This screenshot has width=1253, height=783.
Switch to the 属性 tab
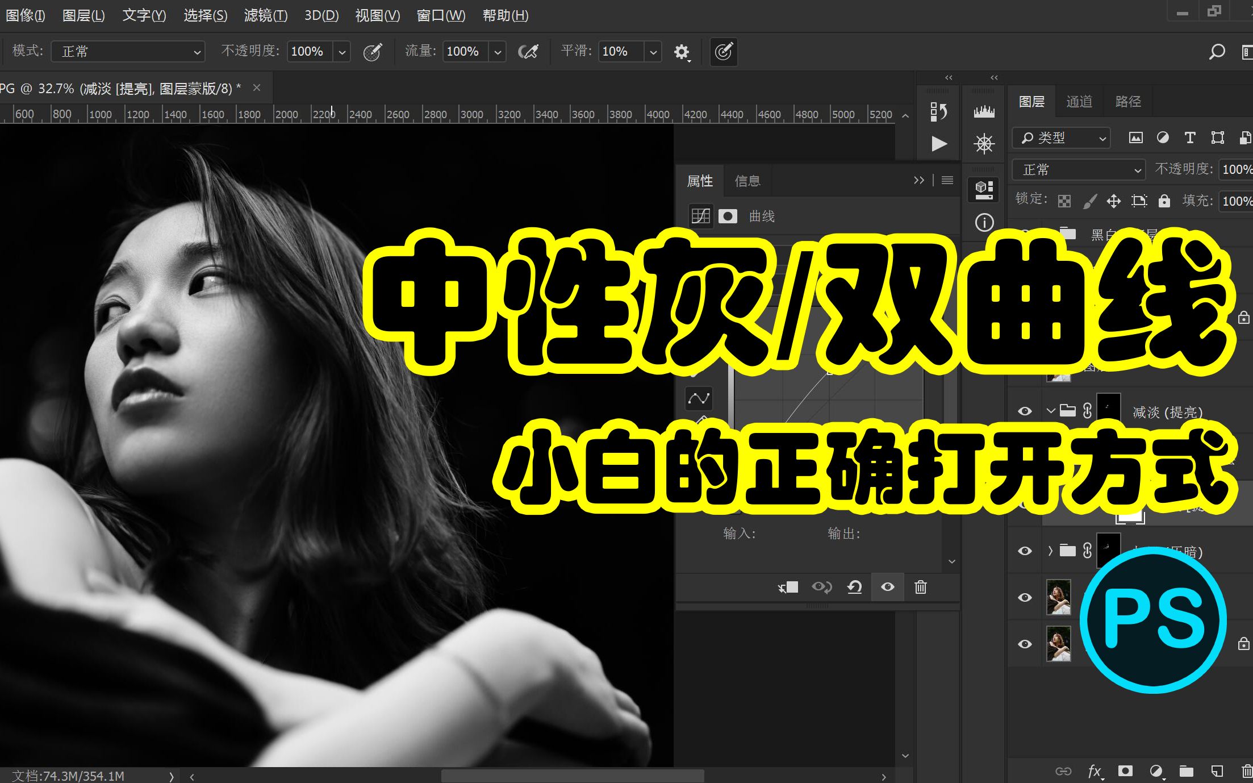point(700,181)
